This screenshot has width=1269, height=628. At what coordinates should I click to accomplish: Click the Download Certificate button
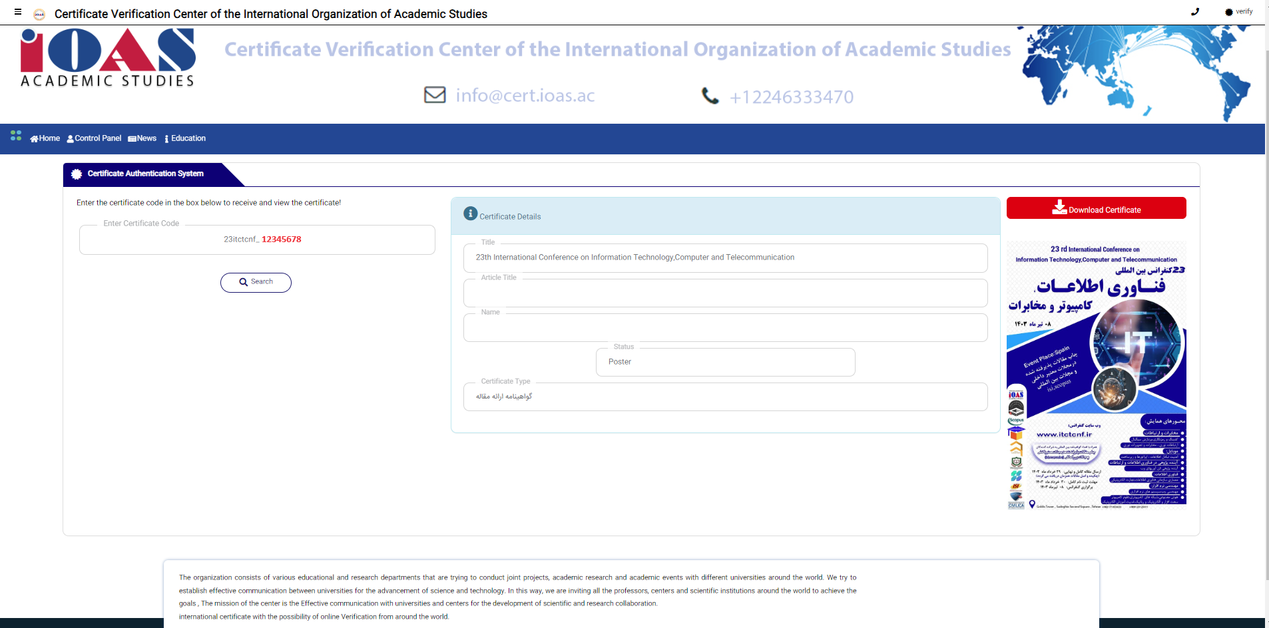coord(1096,208)
